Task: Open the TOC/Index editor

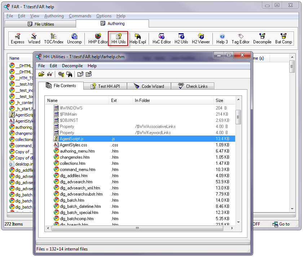Action: tap(53, 39)
